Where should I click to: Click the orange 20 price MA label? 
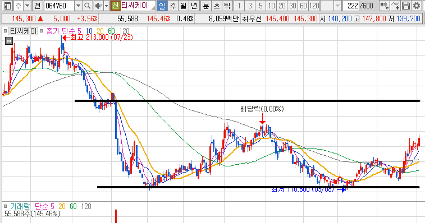click(x=100, y=31)
